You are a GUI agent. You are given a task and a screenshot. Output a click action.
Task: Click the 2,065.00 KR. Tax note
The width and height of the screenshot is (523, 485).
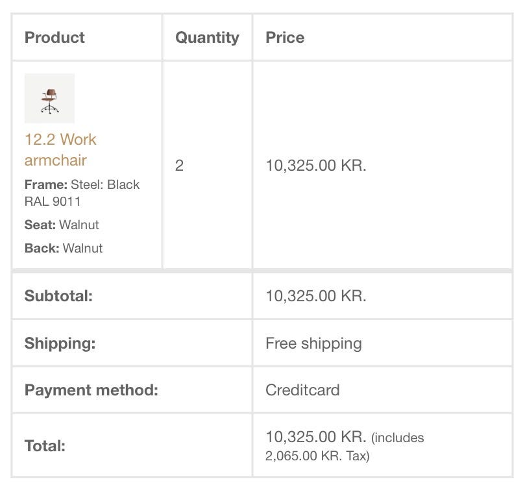[317, 456]
